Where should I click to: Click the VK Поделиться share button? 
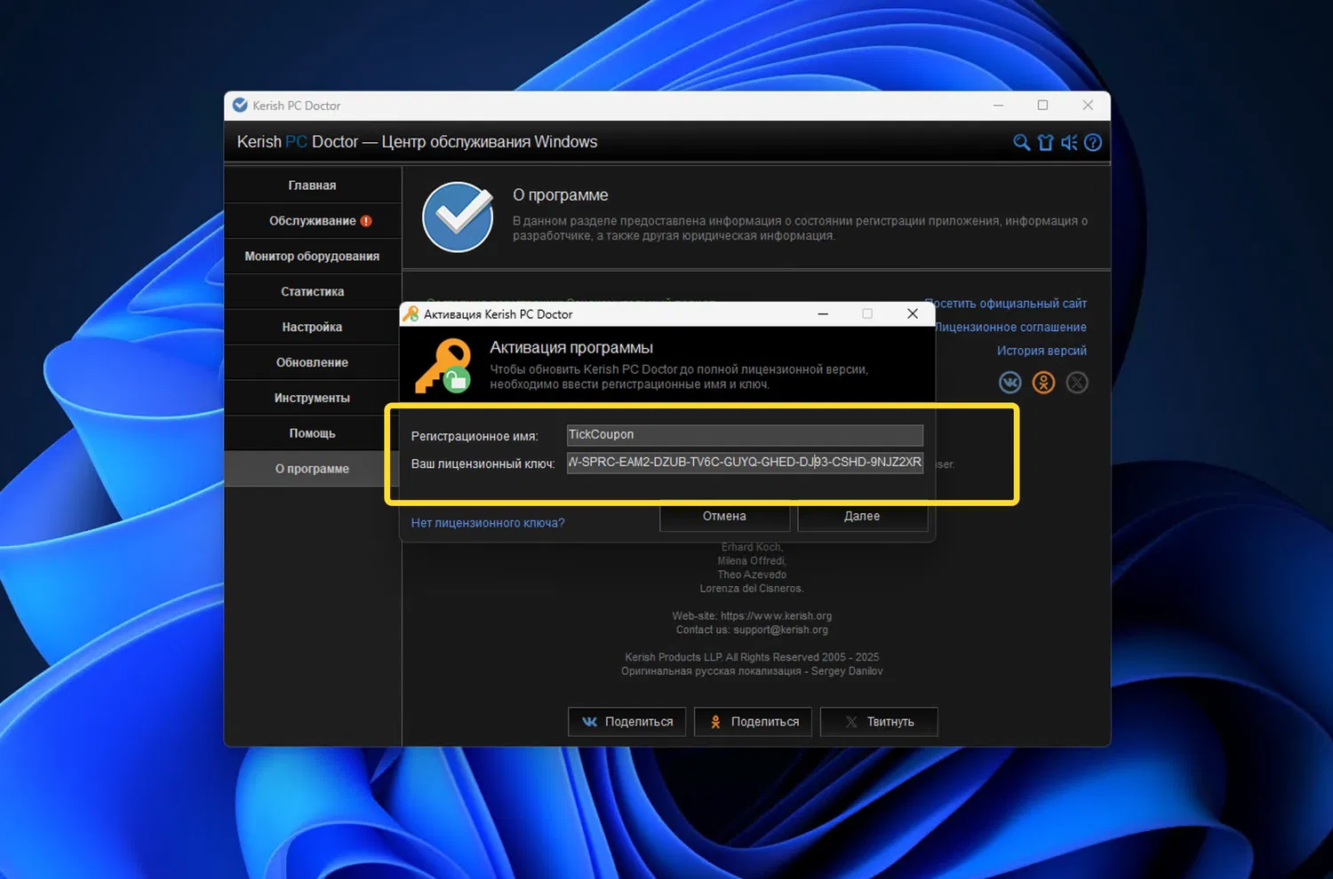tap(627, 722)
